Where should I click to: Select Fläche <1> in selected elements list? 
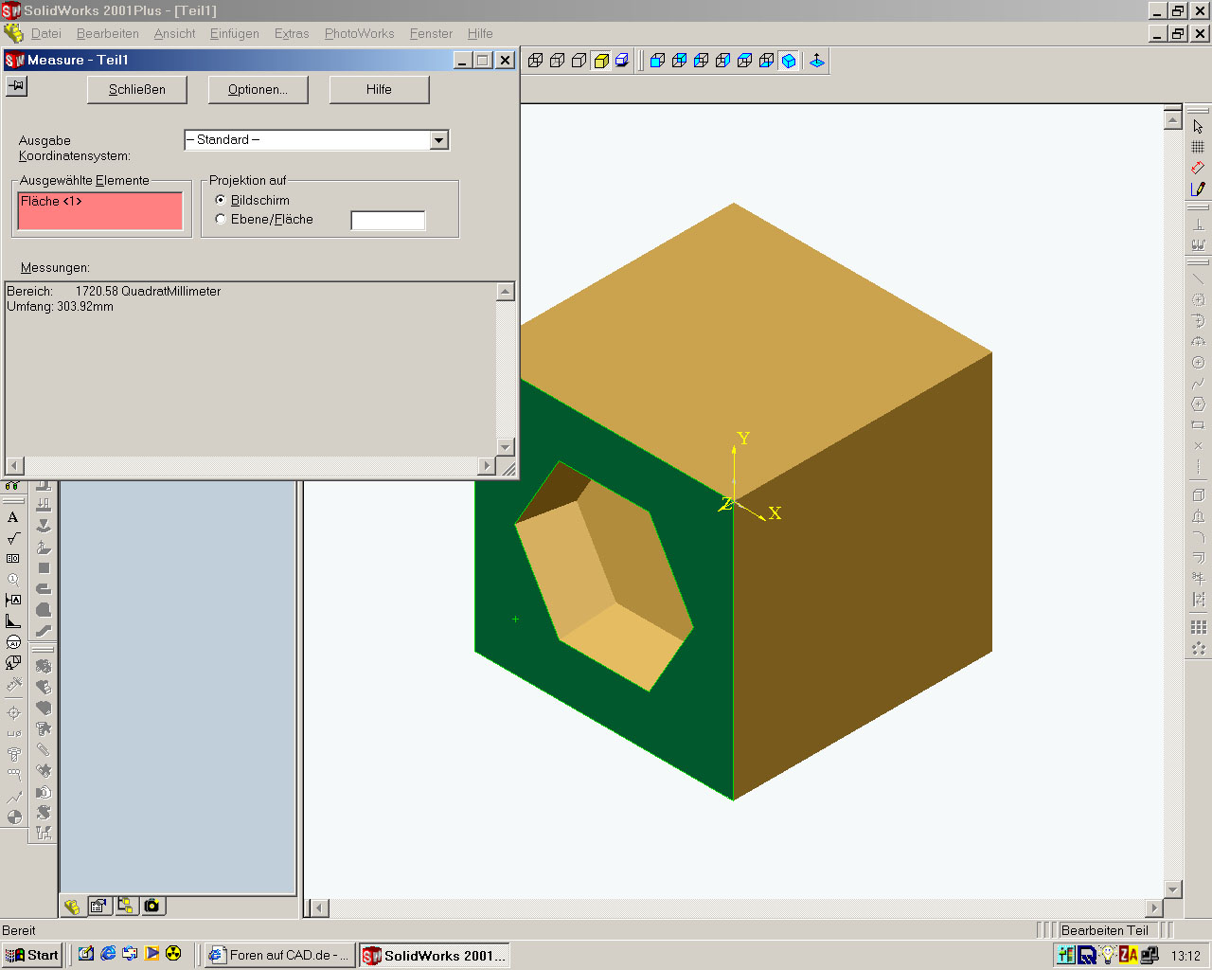point(51,201)
